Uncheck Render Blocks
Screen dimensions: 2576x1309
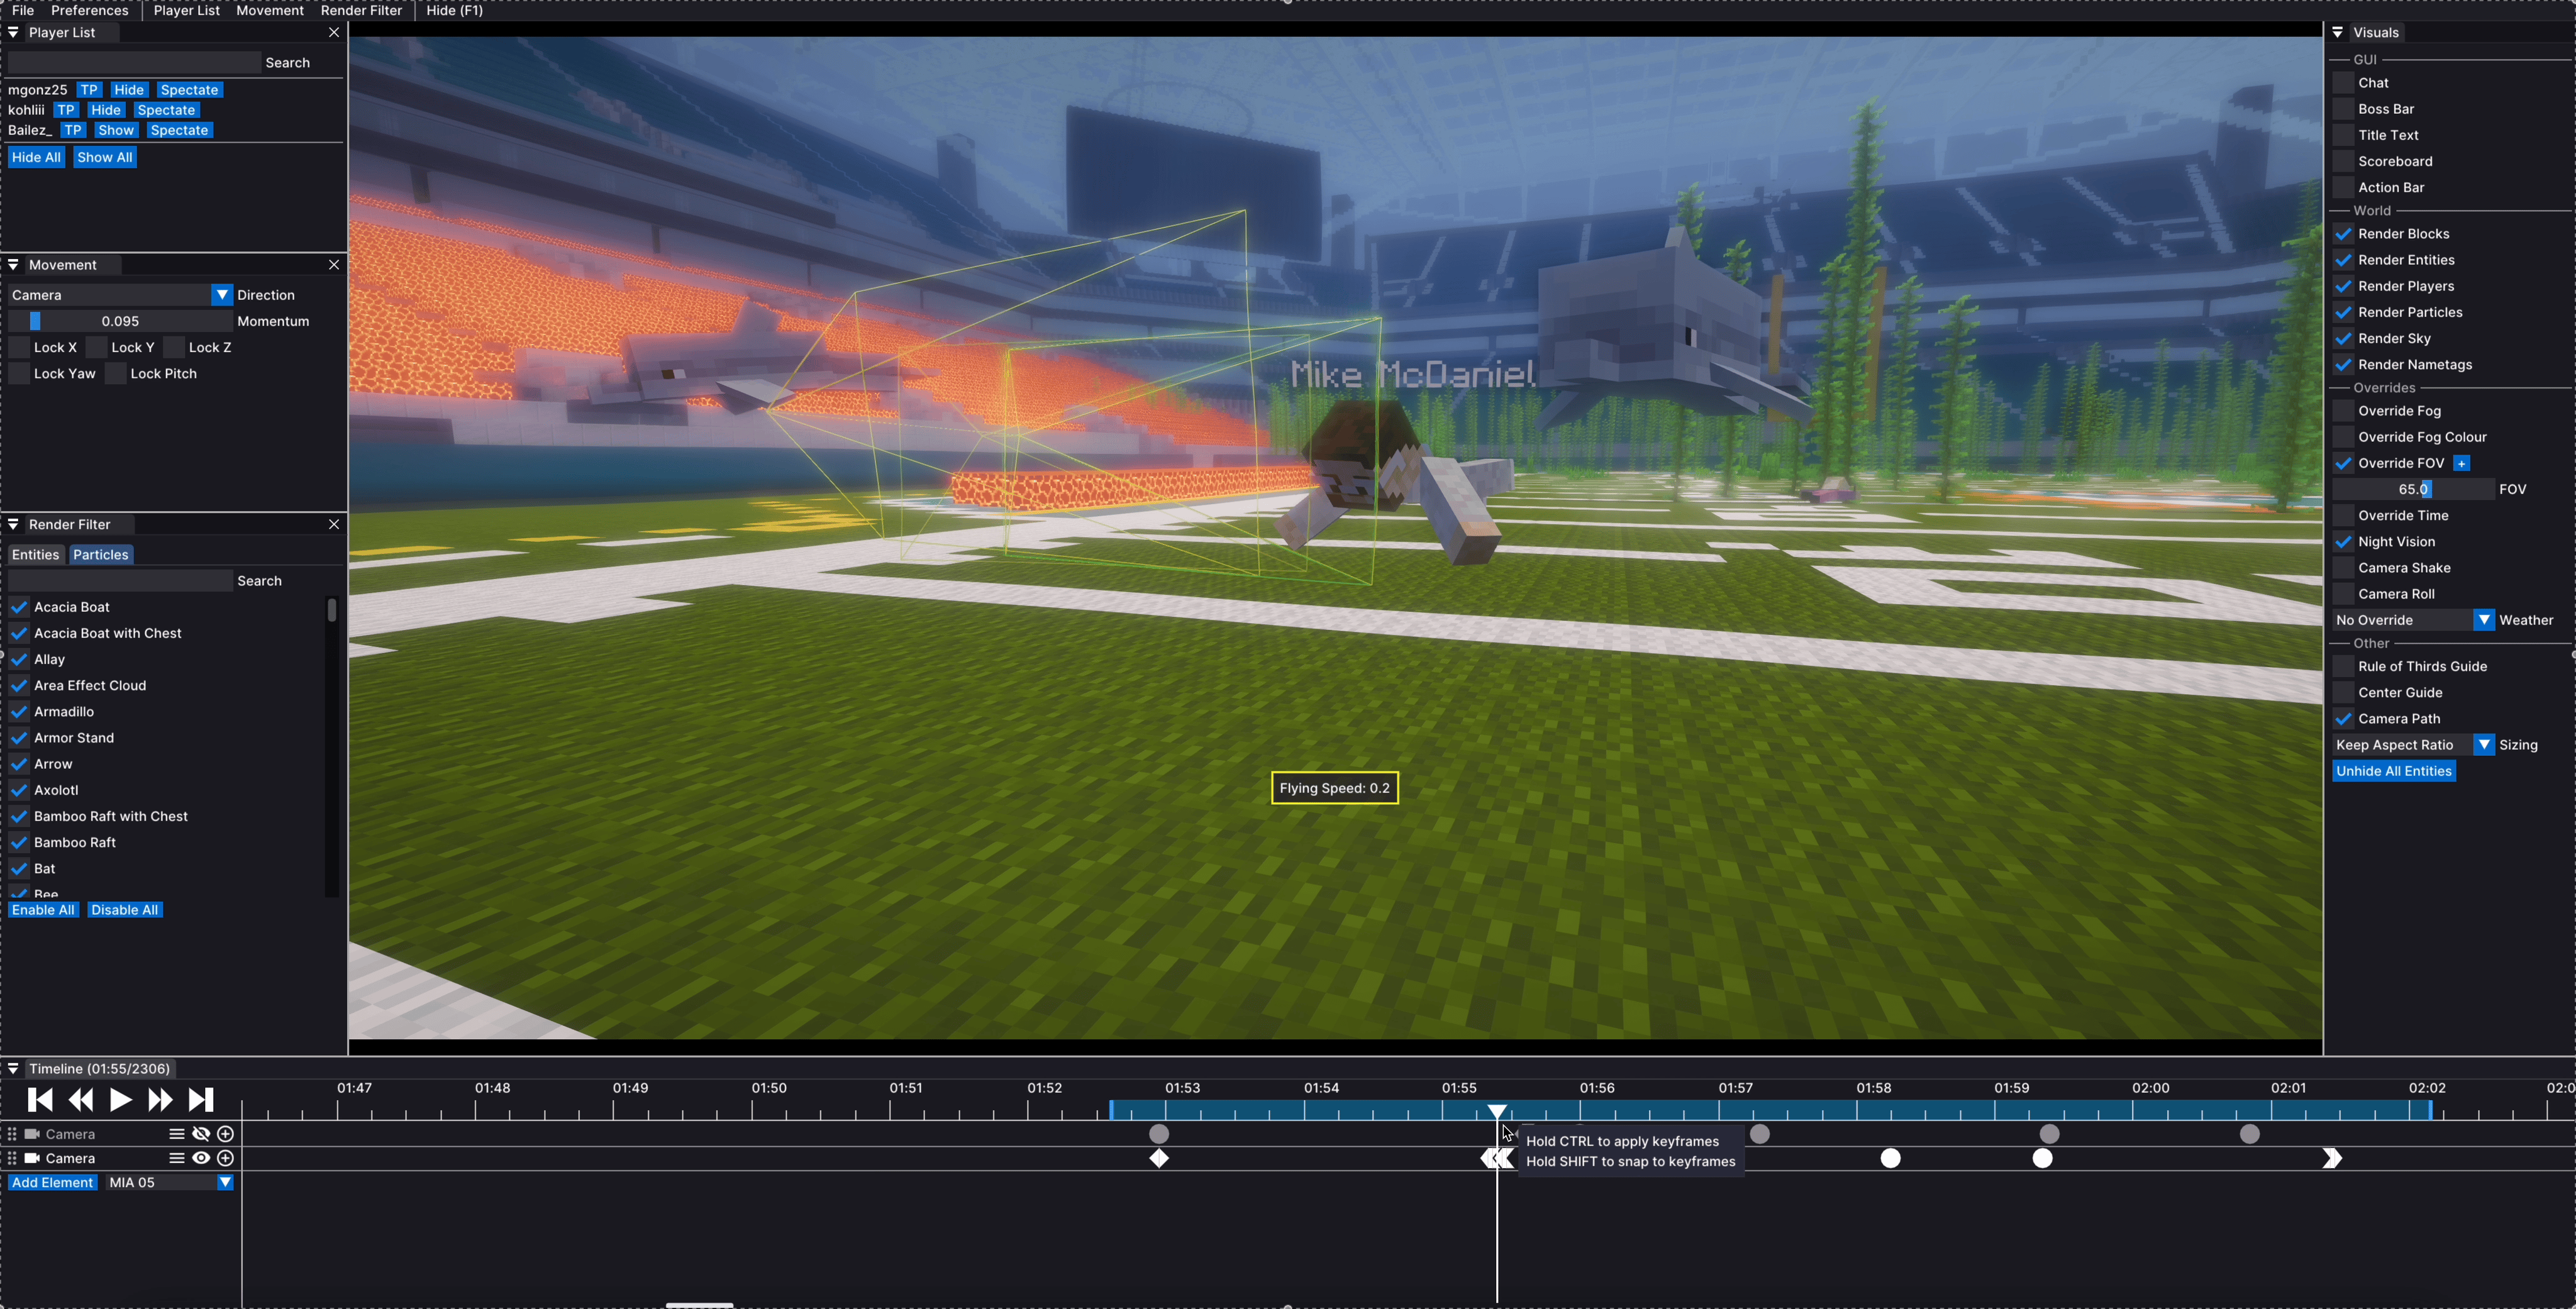pos(2343,234)
